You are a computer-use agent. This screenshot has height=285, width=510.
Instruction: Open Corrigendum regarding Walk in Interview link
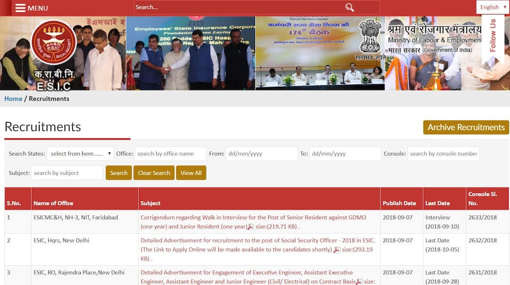point(254,222)
